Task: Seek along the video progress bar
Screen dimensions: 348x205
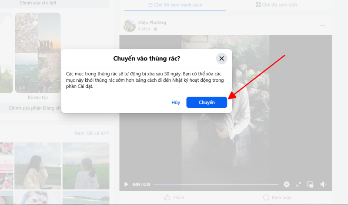Action: [215, 184]
